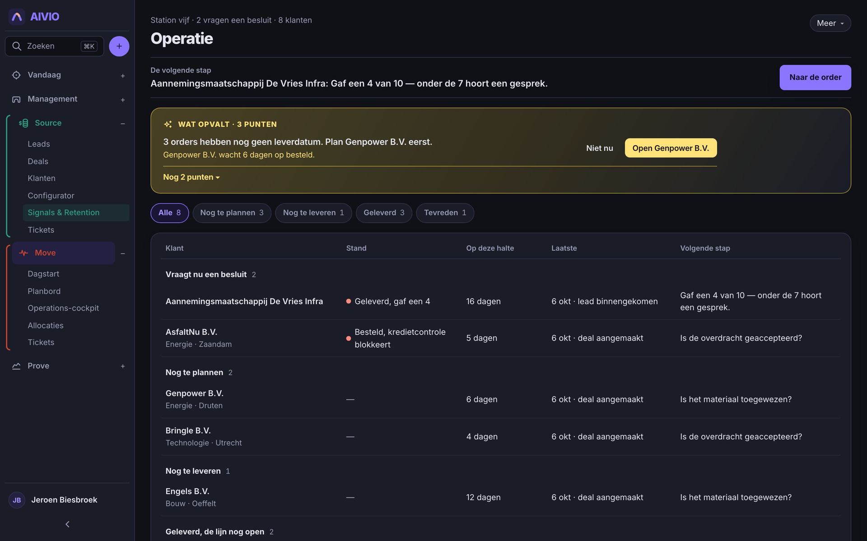Image resolution: width=867 pixels, height=541 pixels.
Task: Open Signals & Retention in sidebar
Action: point(76,213)
